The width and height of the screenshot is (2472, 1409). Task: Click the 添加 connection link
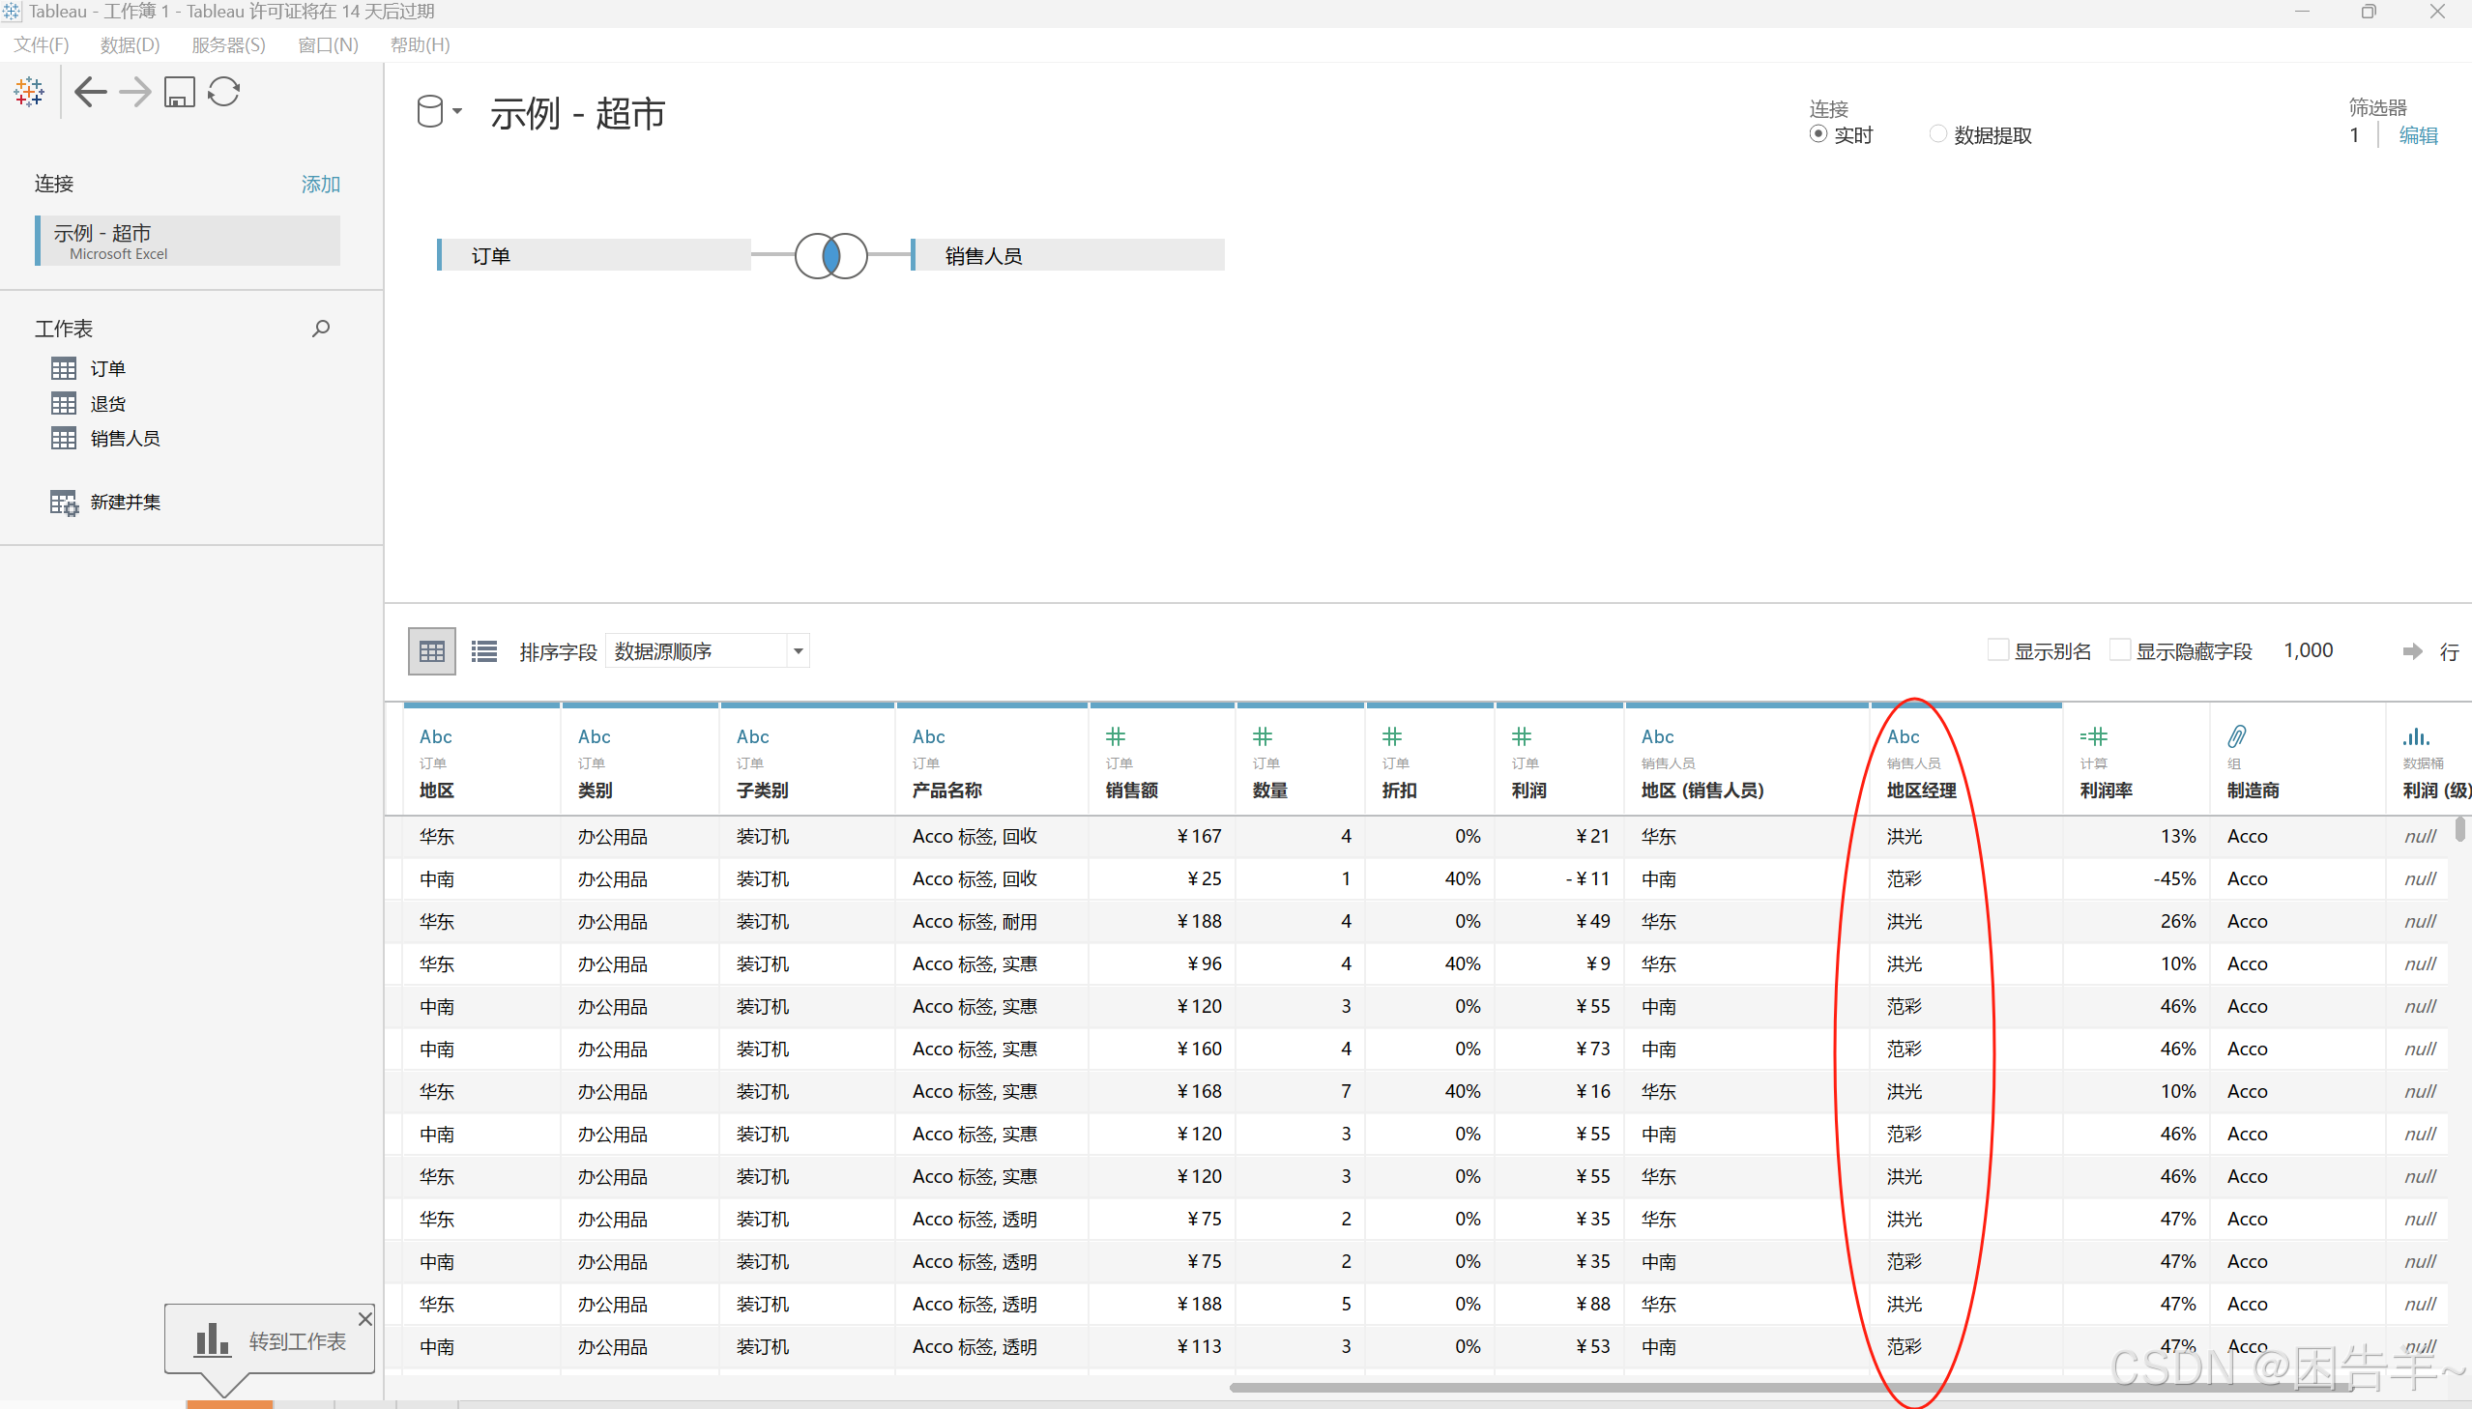pos(320,184)
